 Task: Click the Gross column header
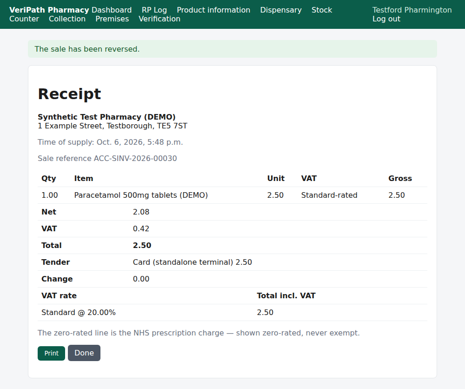point(400,178)
